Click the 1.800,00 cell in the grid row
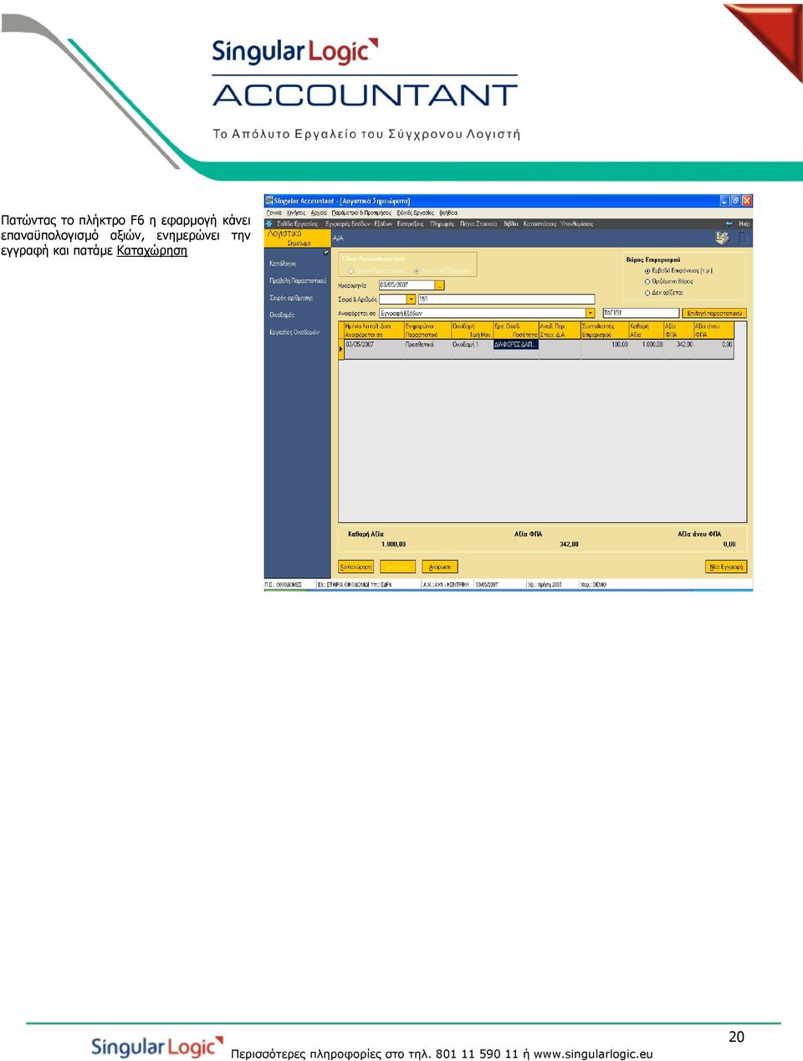This screenshot has height=1061, width=803. click(x=647, y=344)
